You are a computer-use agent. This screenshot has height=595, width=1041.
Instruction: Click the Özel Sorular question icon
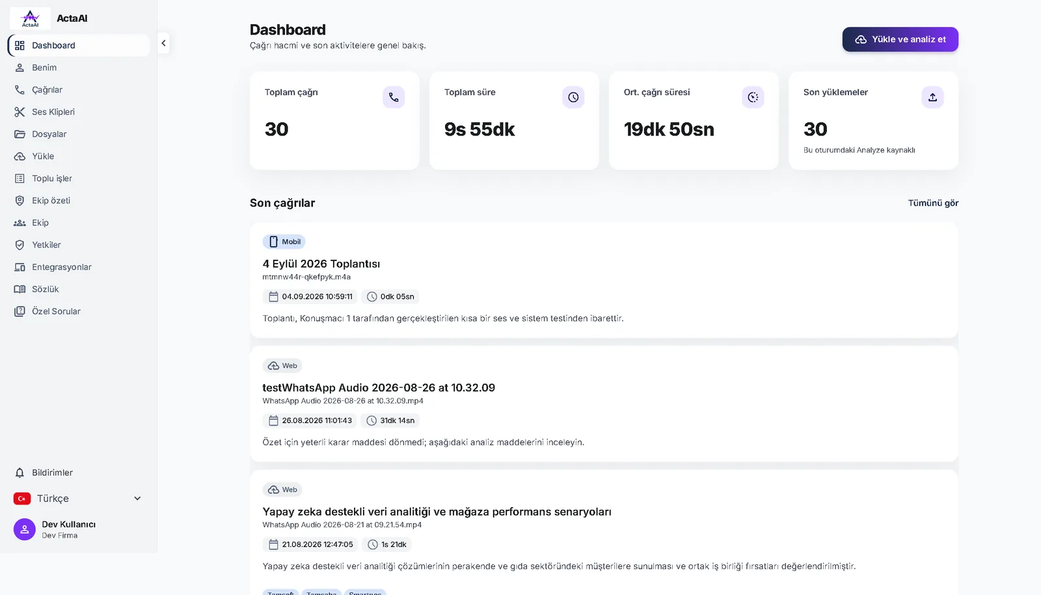20,311
